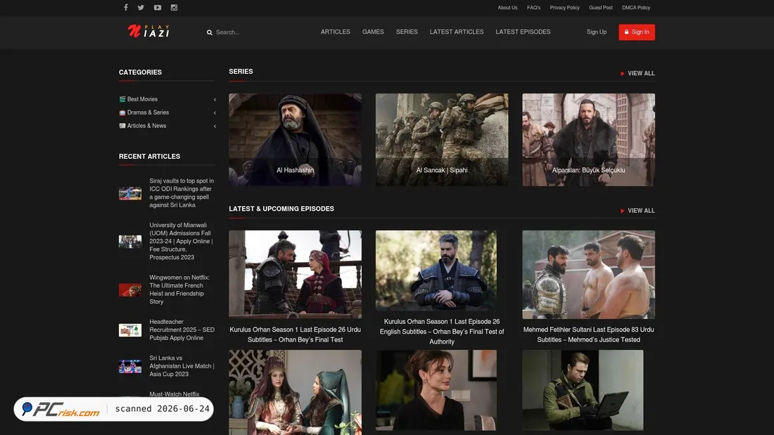Expand the Dramas & Series category arrow
Viewport: 774px width, 435px height.
[215, 113]
